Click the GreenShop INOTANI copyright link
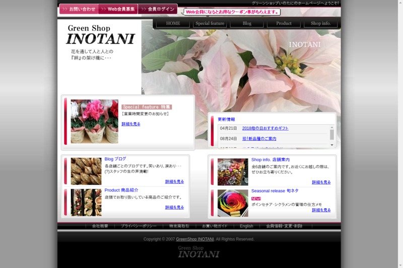This screenshot has height=268, width=403. 195,239
